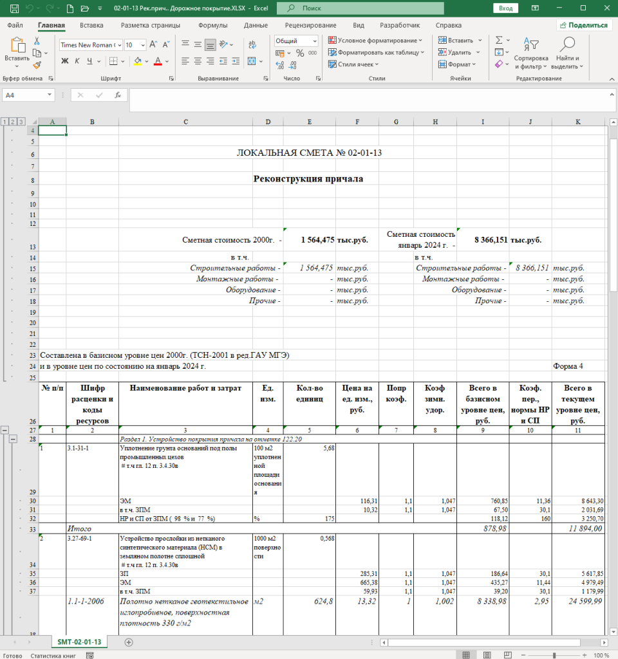Screen dimensions: 618x659
Task: Set bottom vertical alignment icon
Action: (211, 44)
